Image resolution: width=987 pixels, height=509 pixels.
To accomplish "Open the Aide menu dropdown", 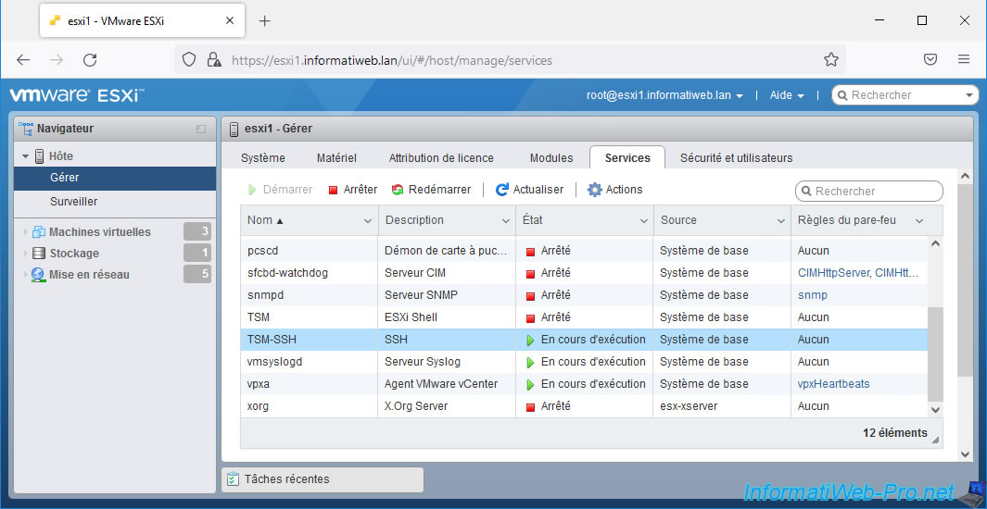I will (x=787, y=95).
